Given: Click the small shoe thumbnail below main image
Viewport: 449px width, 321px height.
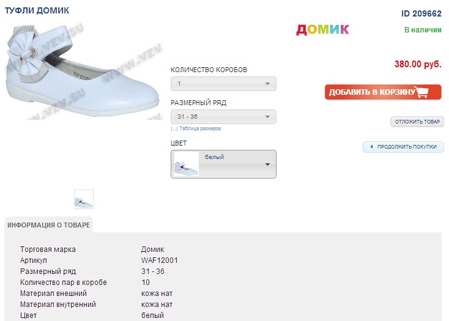Looking at the screenshot, I should click(84, 199).
